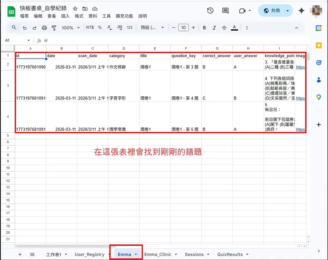Open the 檔案 menu

coord(24,16)
